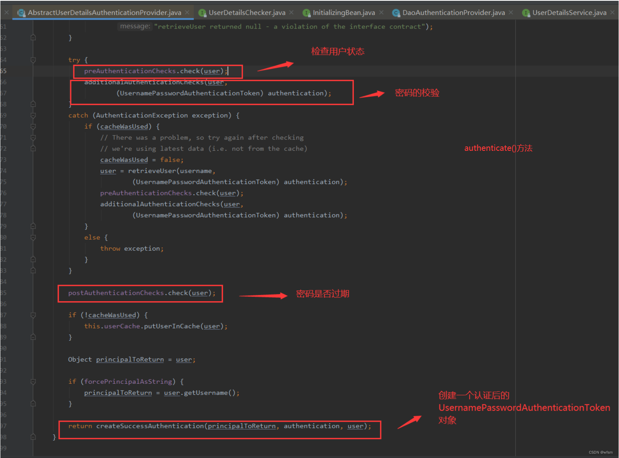Click principalToReturn in the Object declaration
Screen dimensions: 619x458
[130, 360]
